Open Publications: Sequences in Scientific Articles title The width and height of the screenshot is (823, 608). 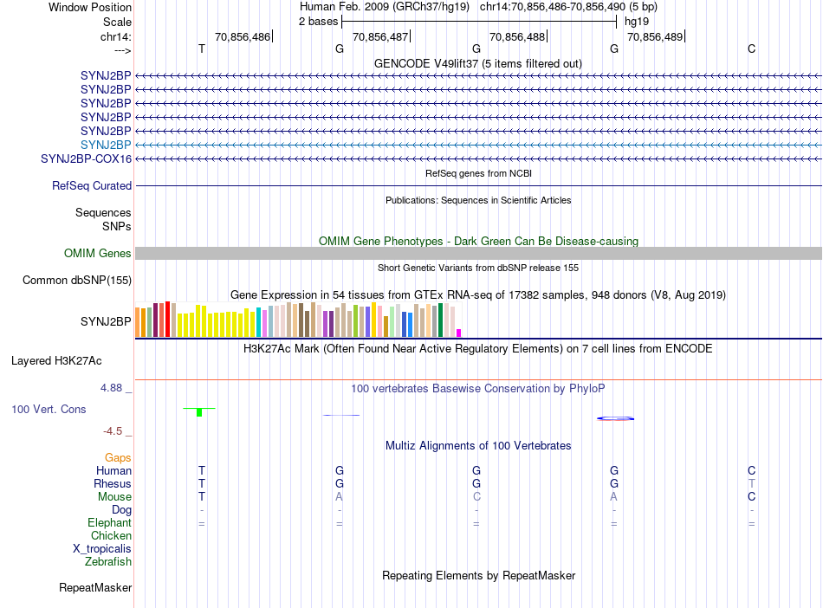478,200
